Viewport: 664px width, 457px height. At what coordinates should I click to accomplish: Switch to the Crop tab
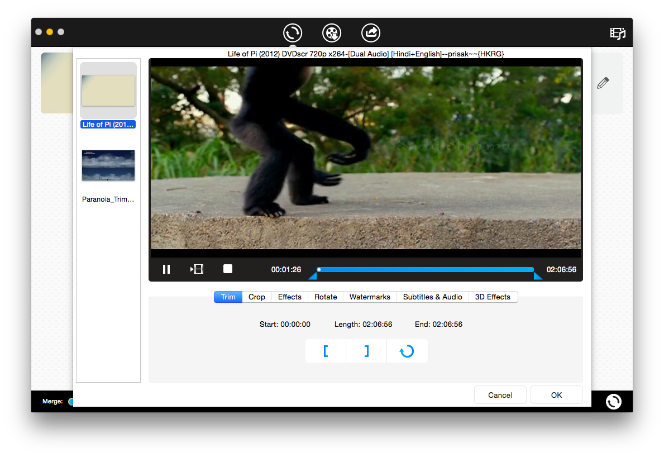click(257, 297)
